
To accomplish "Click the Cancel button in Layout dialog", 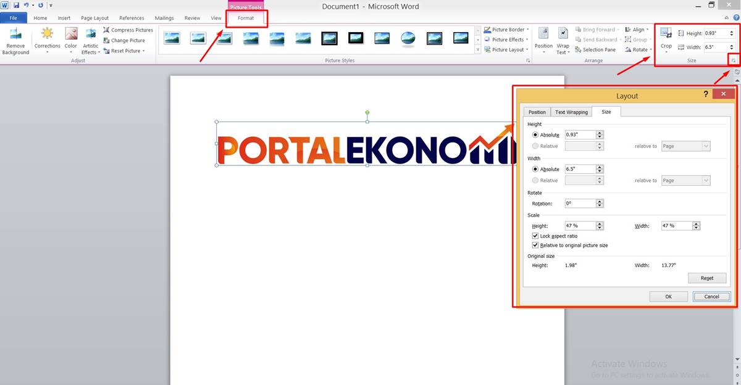I will (x=711, y=296).
